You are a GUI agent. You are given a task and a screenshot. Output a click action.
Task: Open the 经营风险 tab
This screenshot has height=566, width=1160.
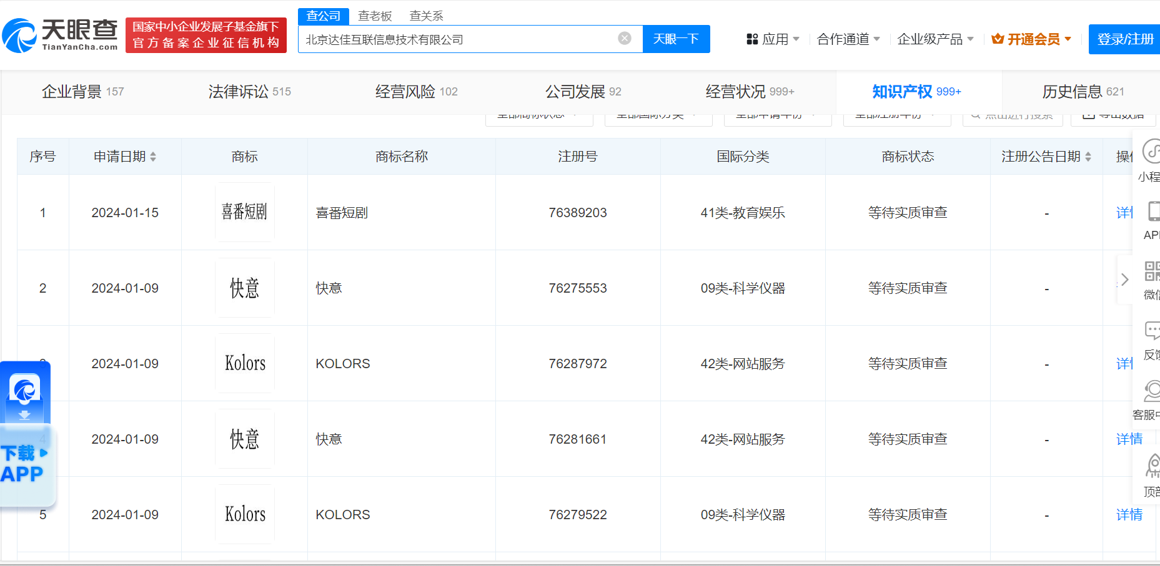417,92
